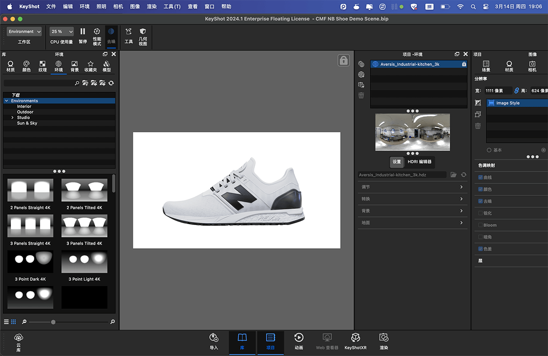
Task: Delete the selected environment with trash icon
Action: (x=361, y=95)
